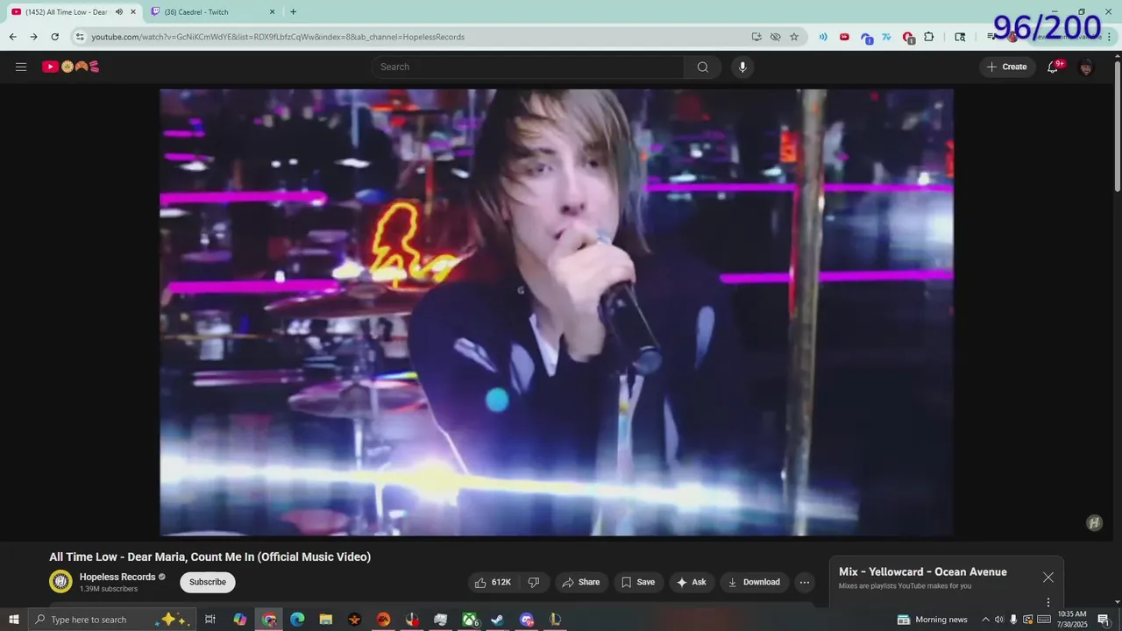Open Xbox app from taskbar
This screenshot has height=631, width=1122.
470,620
